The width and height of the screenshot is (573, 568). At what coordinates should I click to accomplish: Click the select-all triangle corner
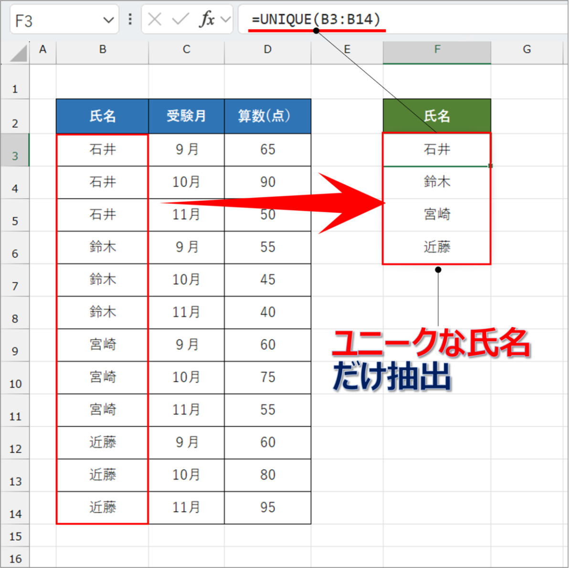pos(19,53)
